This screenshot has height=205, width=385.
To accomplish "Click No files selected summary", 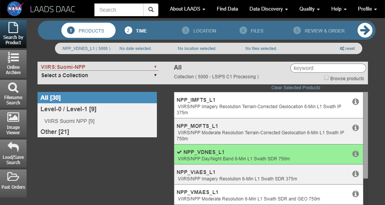I will click(x=261, y=48).
